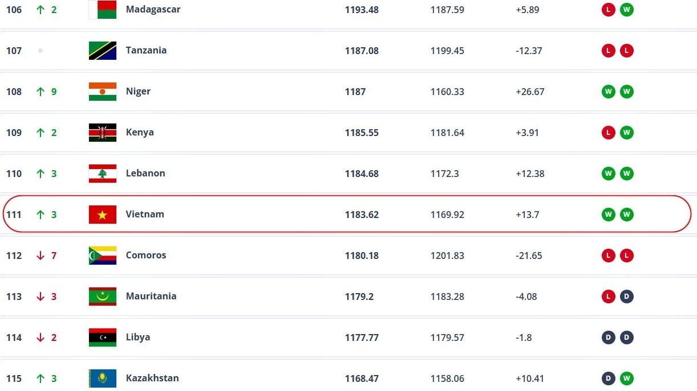
Task: Click the green up arrow beside Niger
Action: tap(40, 92)
